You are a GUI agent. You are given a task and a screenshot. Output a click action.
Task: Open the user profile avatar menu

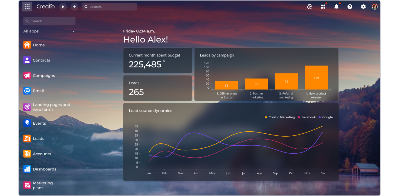tap(375, 7)
